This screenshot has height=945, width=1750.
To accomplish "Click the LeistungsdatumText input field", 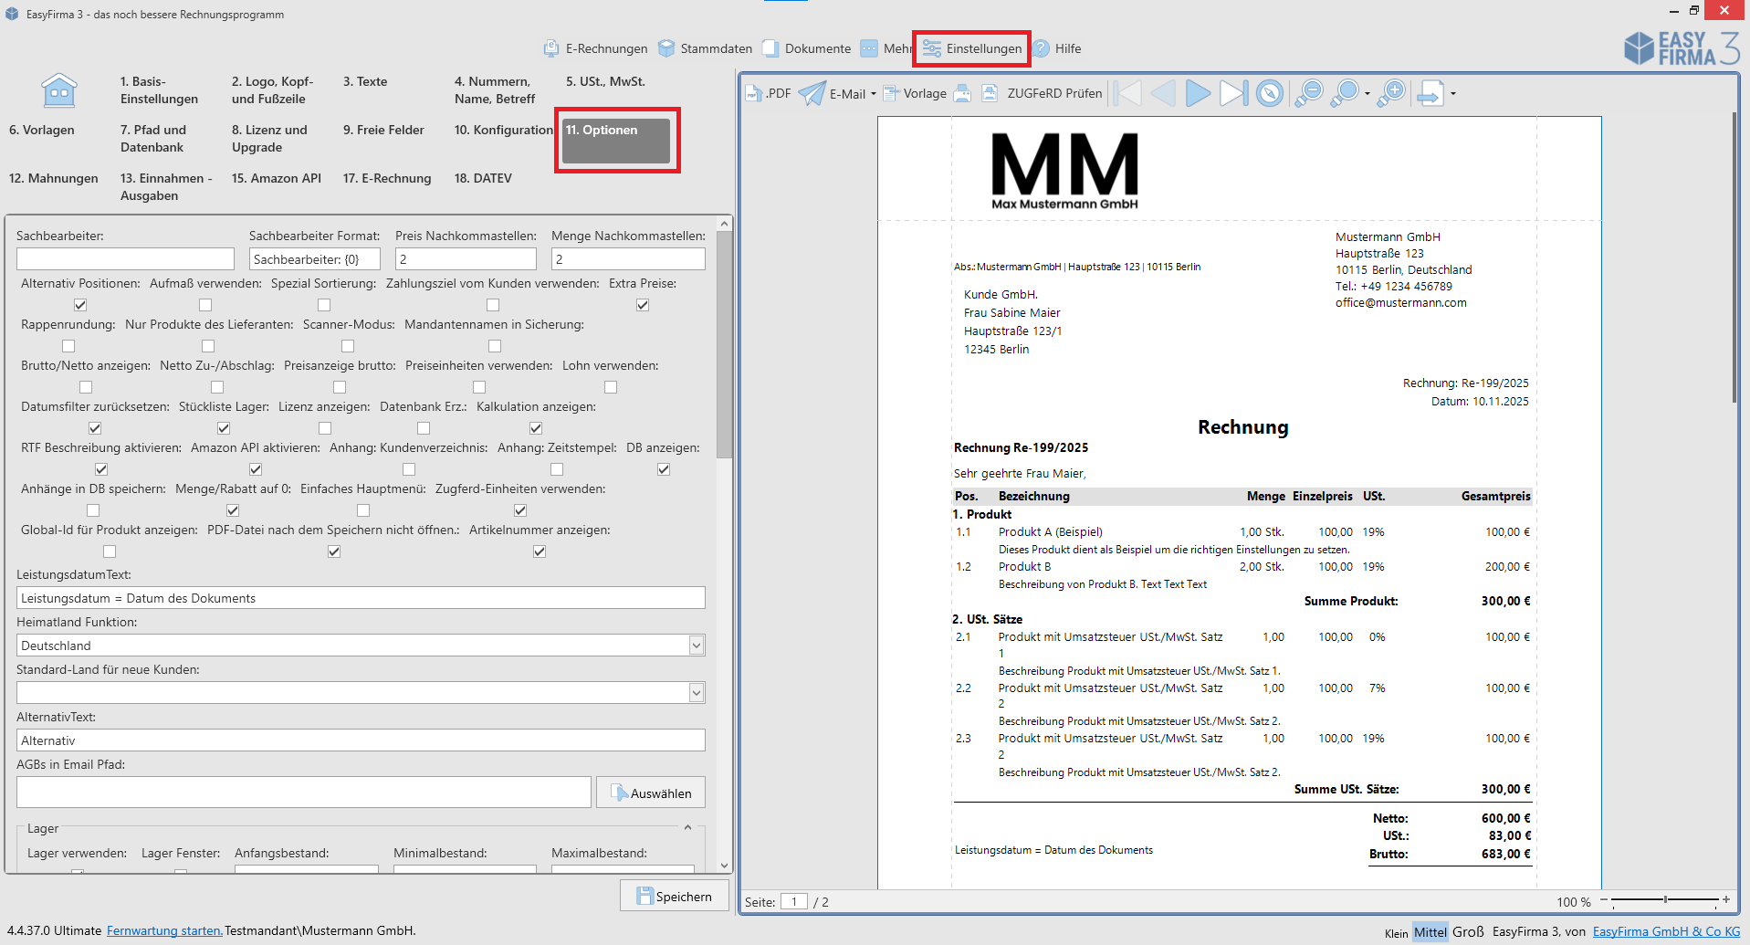I will coord(361,598).
